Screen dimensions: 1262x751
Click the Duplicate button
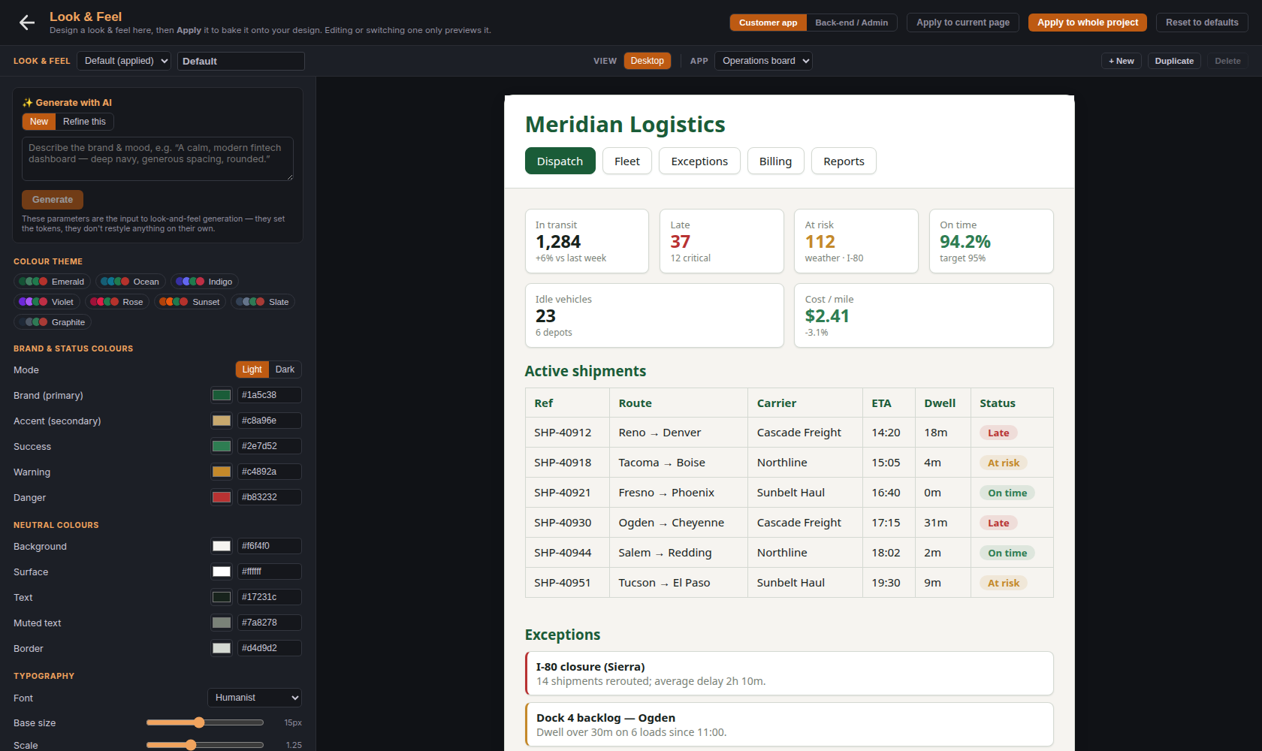pos(1174,61)
